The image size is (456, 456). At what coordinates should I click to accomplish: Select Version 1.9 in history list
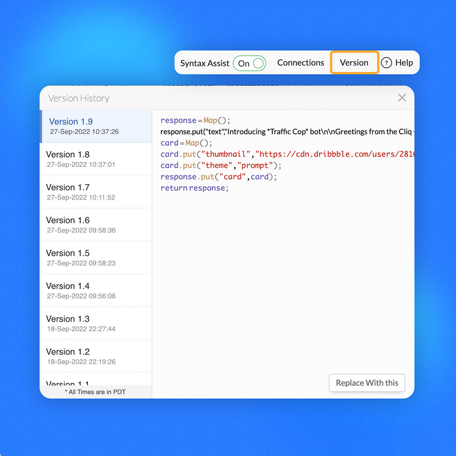click(x=95, y=126)
